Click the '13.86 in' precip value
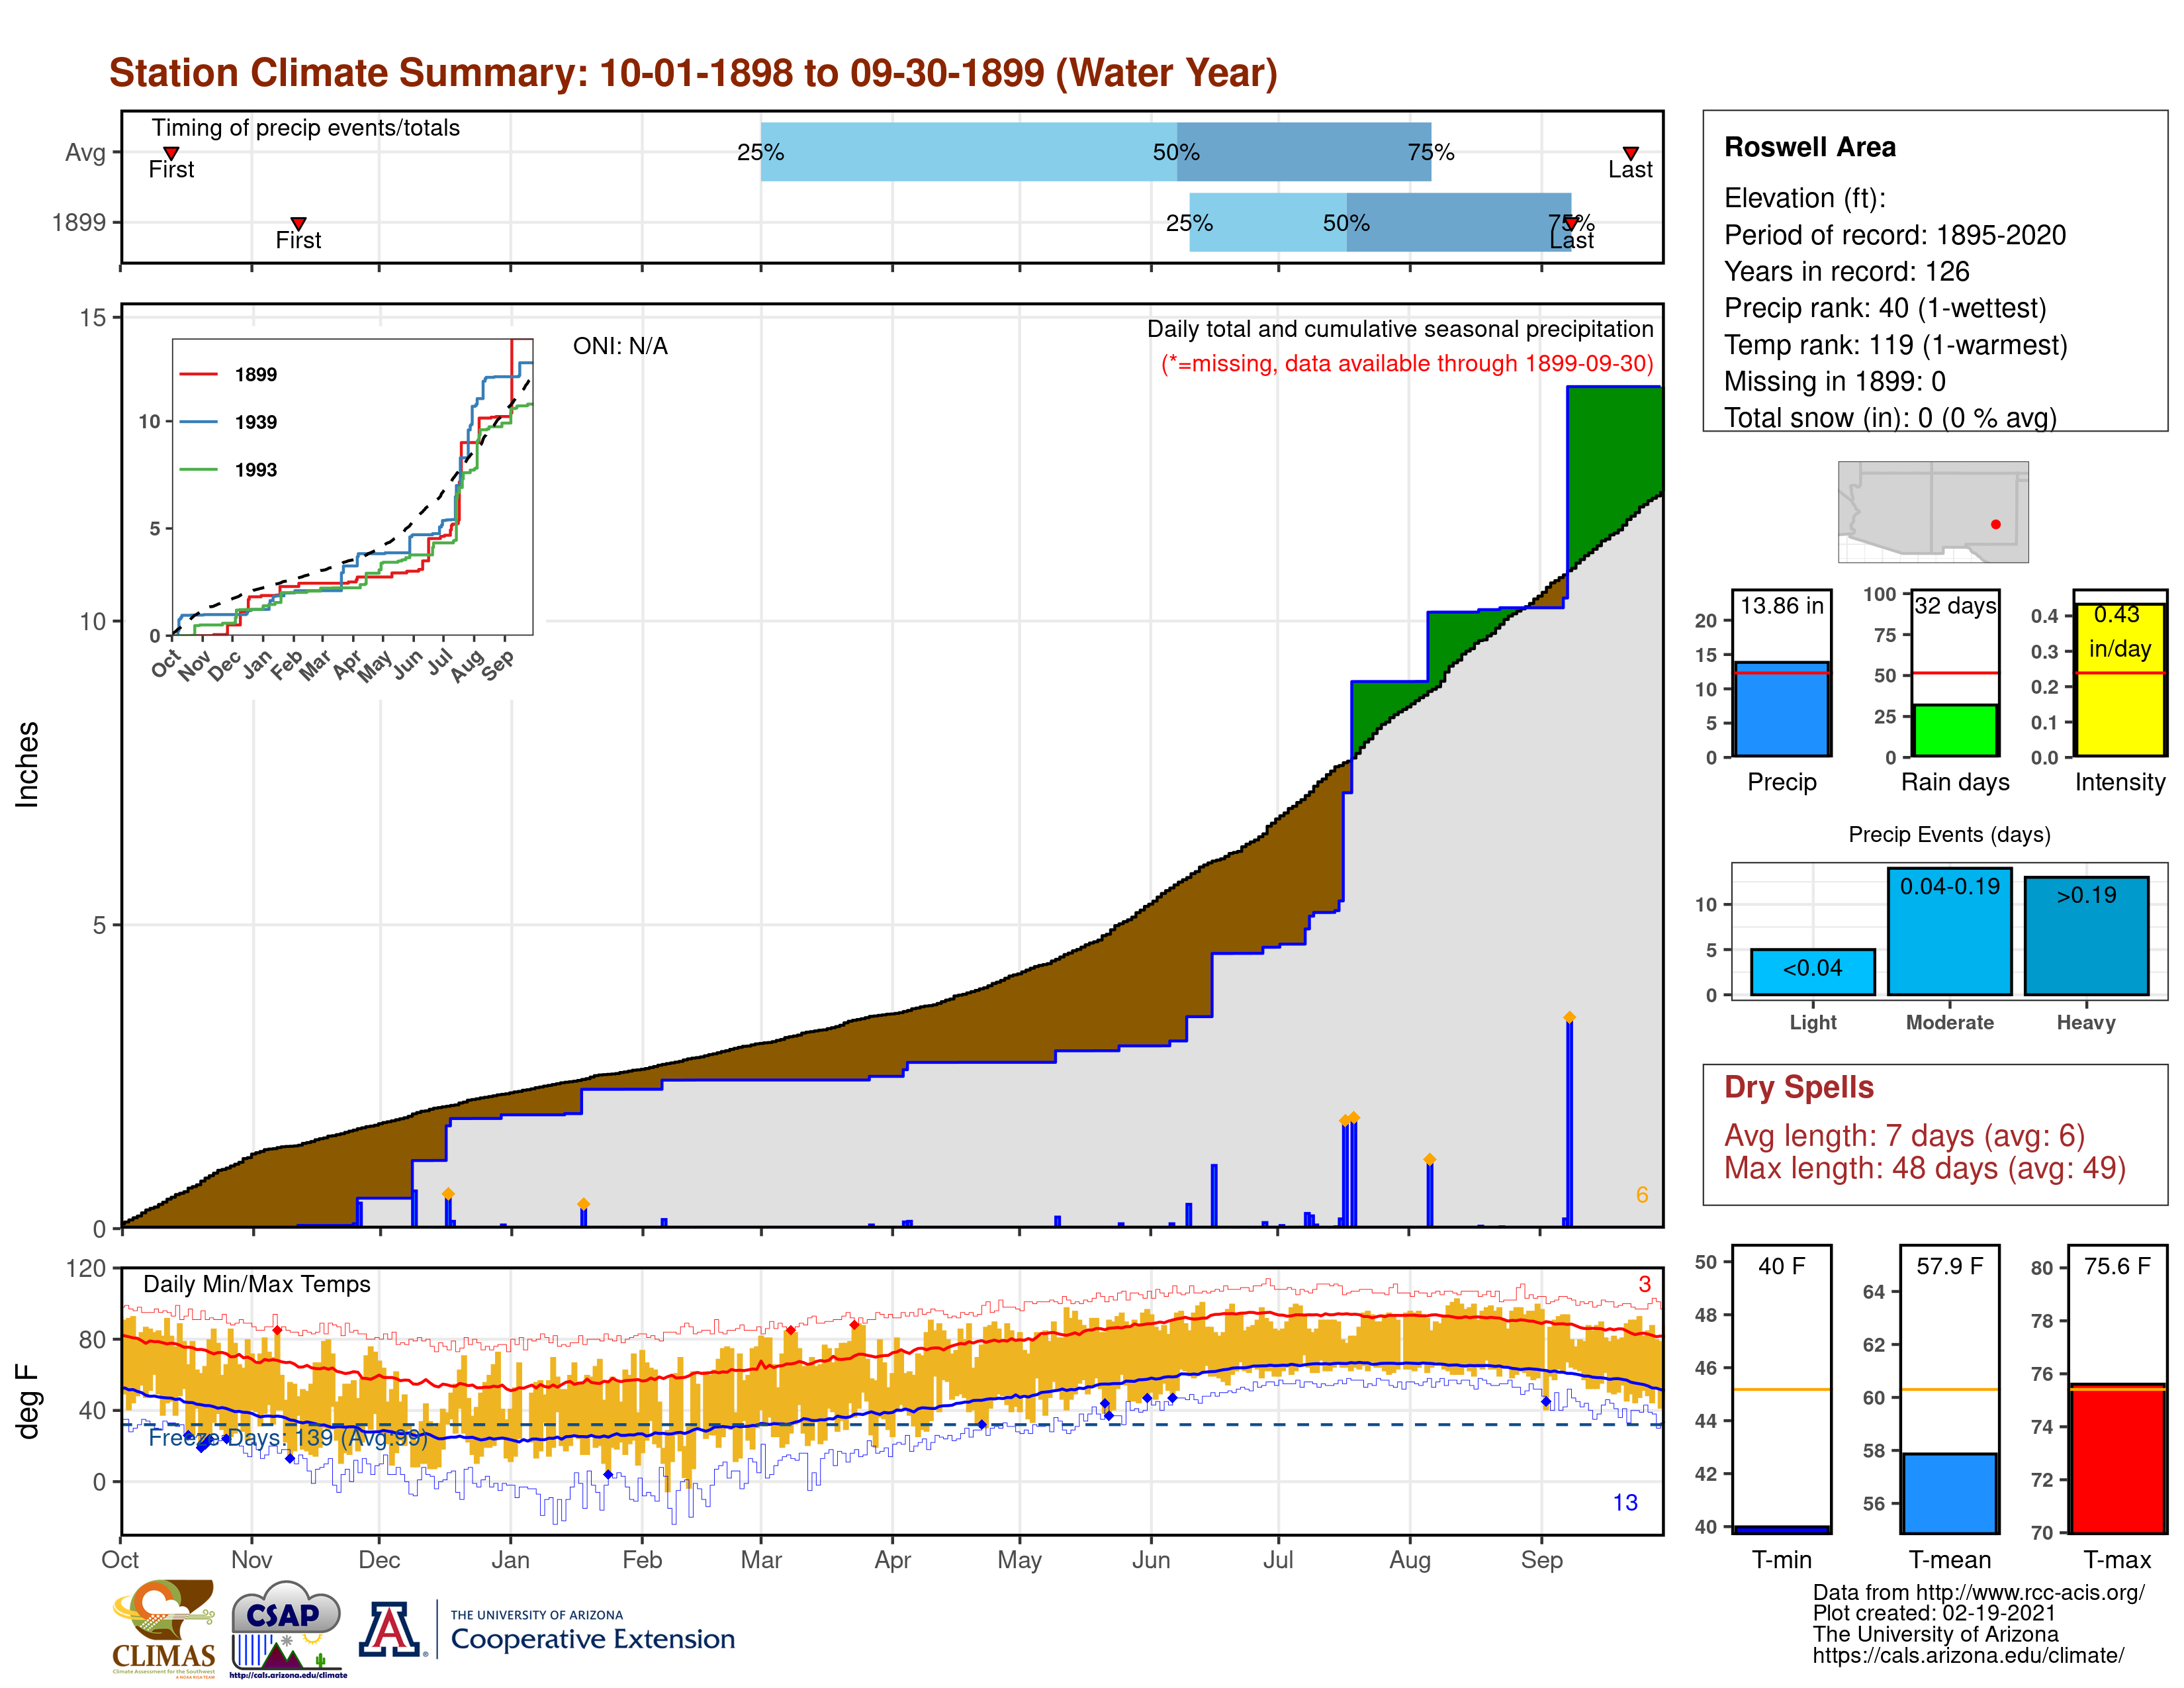The width and height of the screenshot is (2184, 1688). point(1782,606)
